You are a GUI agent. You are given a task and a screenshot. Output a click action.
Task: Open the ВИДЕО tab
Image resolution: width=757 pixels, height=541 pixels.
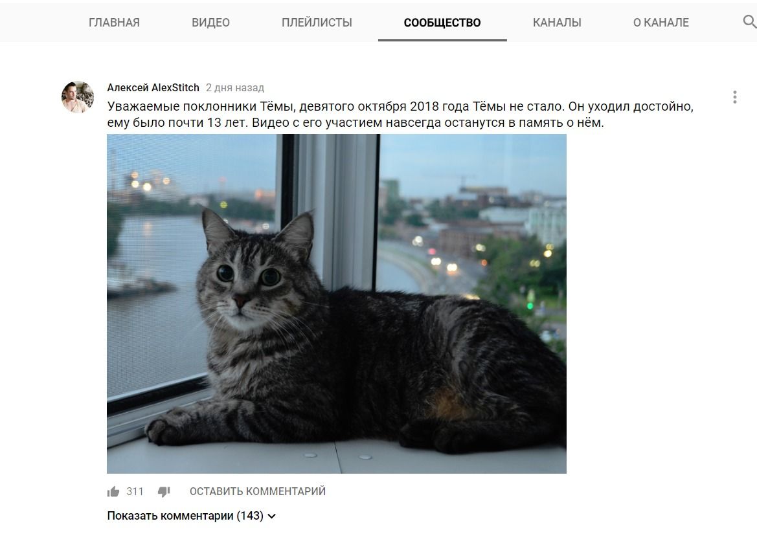pos(210,22)
